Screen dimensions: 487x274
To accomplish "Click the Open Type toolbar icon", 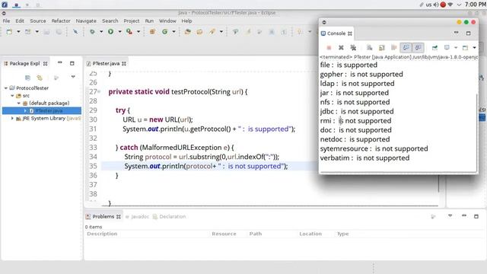I will point(188,32).
